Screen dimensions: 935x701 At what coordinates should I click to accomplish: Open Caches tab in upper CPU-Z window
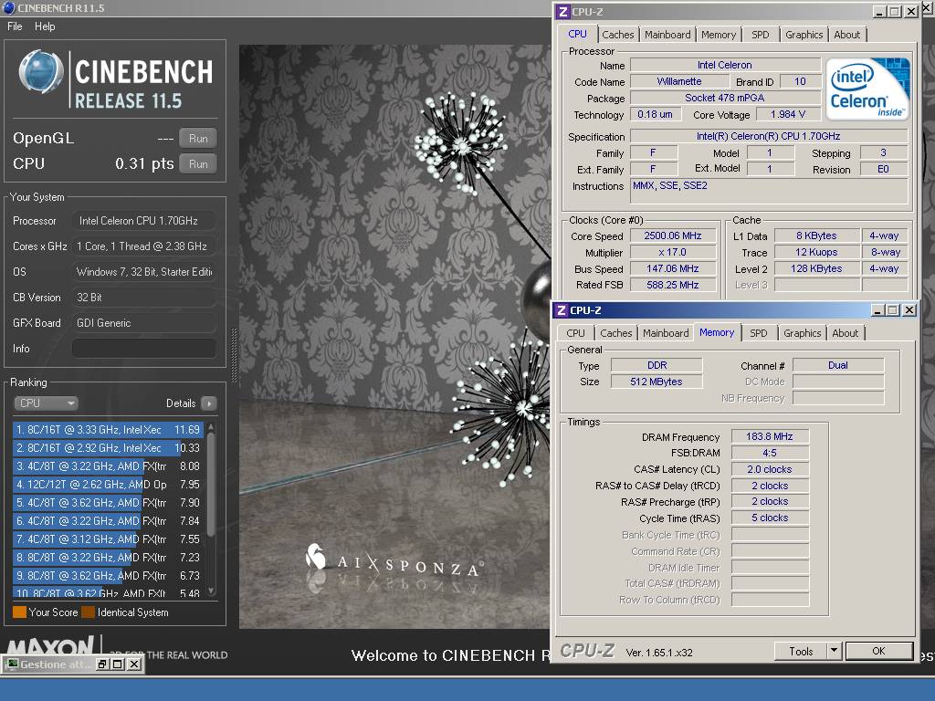[618, 35]
